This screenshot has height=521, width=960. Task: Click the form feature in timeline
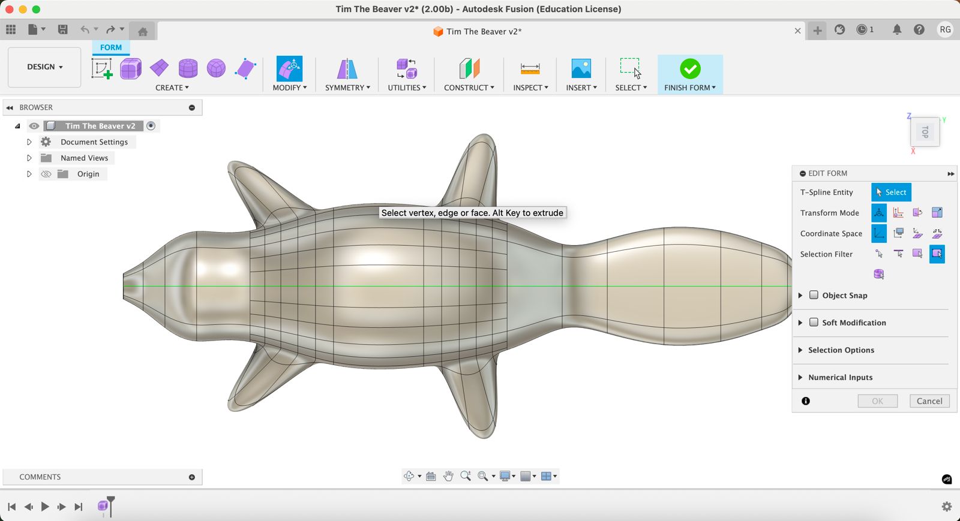tap(103, 507)
